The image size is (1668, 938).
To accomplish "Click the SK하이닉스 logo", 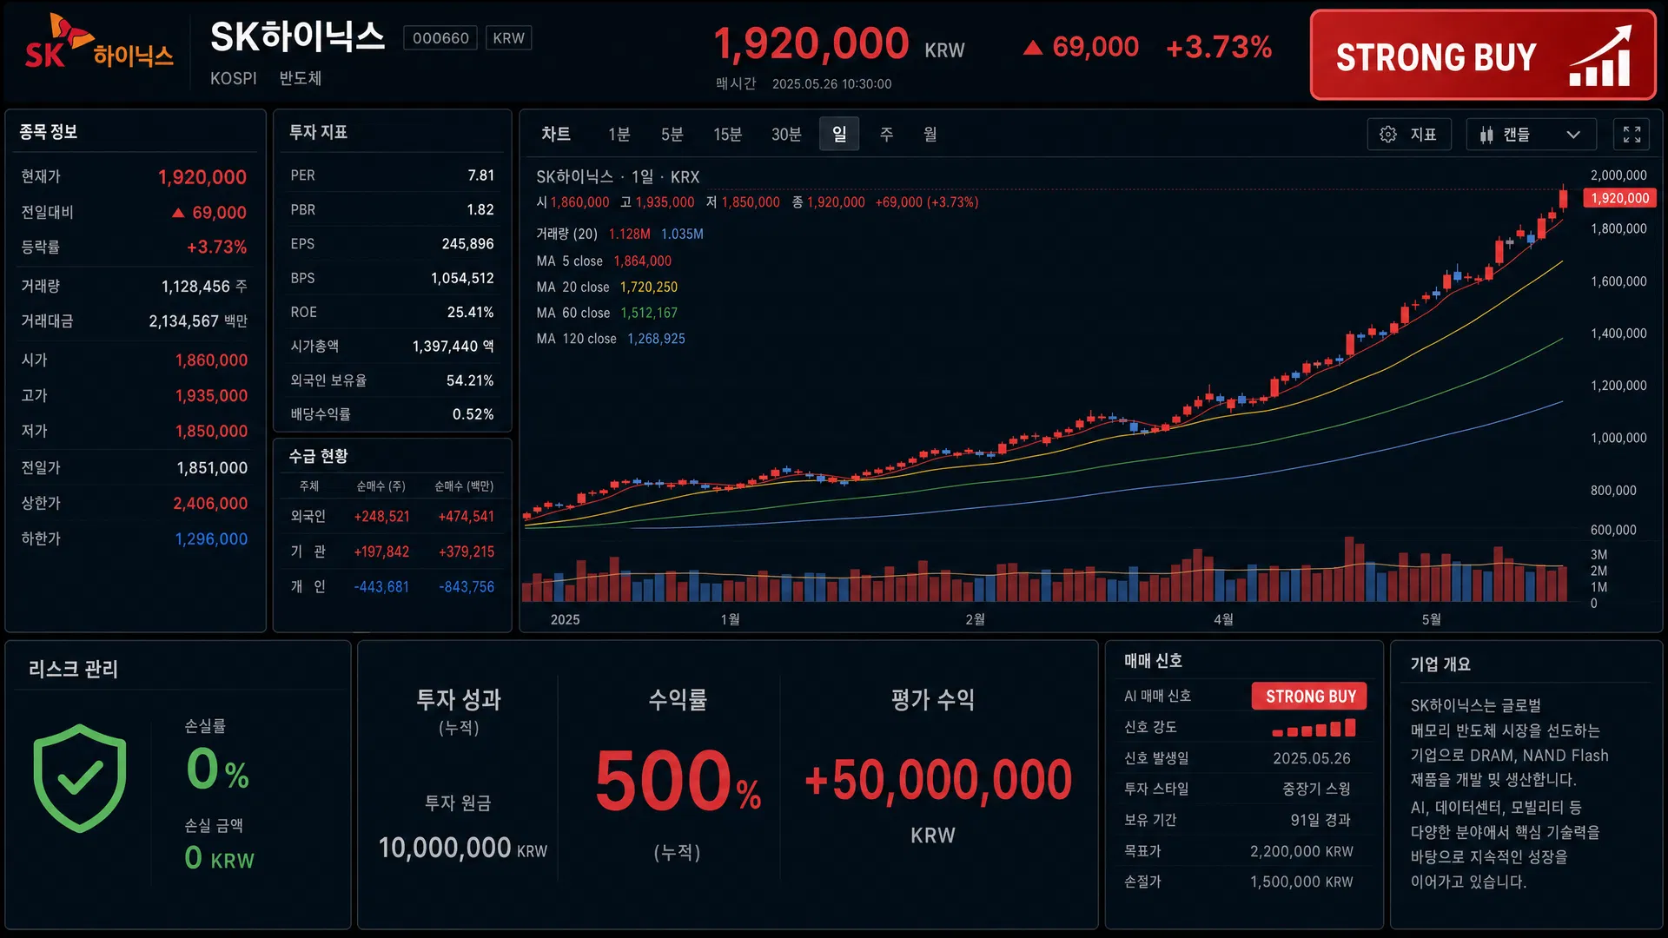I will [x=98, y=42].
